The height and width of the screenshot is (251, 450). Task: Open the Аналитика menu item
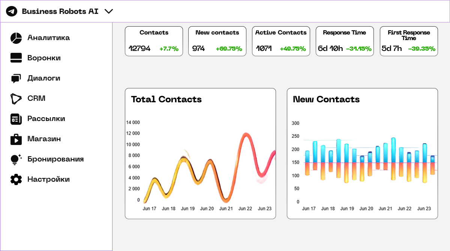point(48,38)
